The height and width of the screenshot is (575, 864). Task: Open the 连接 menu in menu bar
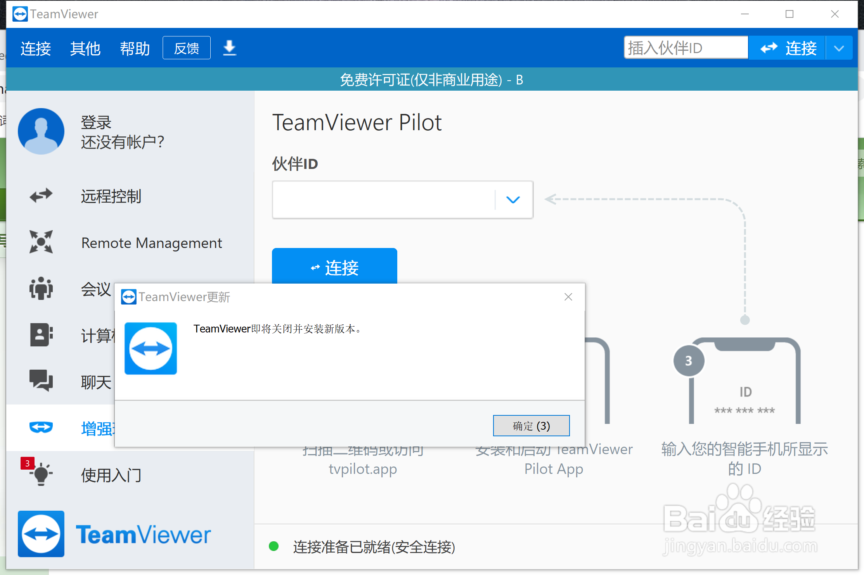(36, 48)
